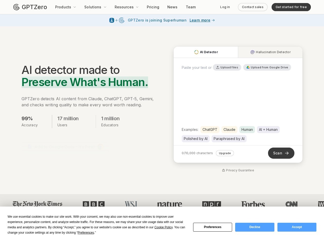Image resolution: width=324 pixels, height=243 pixels.
Task: Click the Superhuman icon in the banner
Action: tap(112, 20)
